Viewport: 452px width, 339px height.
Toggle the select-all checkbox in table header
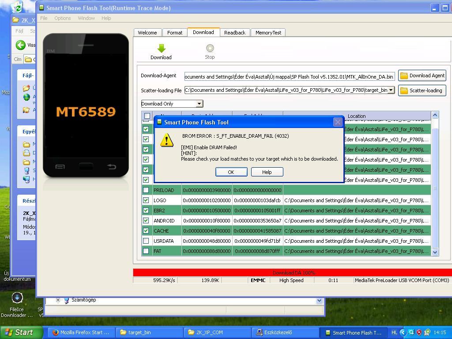pyautogui.click(x=147, y=116)
